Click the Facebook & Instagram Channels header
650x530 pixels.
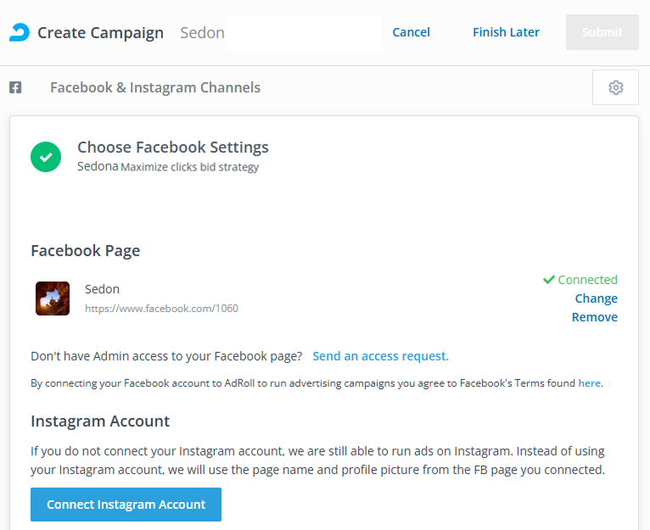click(155, 87)
